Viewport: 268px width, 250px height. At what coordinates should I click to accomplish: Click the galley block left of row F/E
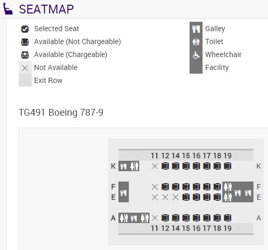124,192
